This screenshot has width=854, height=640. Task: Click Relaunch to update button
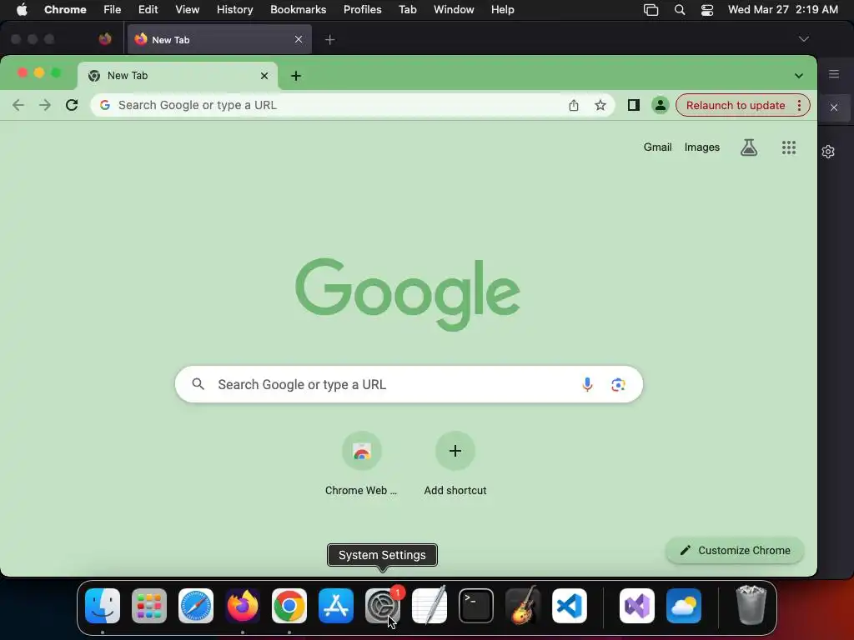(736, 105)
